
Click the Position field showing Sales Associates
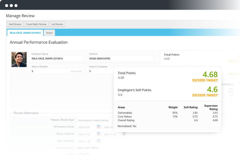pos(120,59)
